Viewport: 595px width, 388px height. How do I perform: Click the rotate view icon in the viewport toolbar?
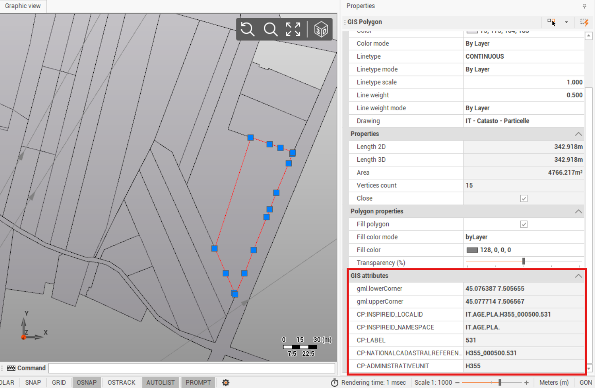click(248, 29)
